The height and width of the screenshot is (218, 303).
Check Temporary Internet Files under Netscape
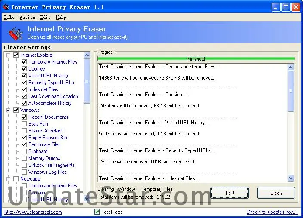pyautogui.click(x=24, y=186)
